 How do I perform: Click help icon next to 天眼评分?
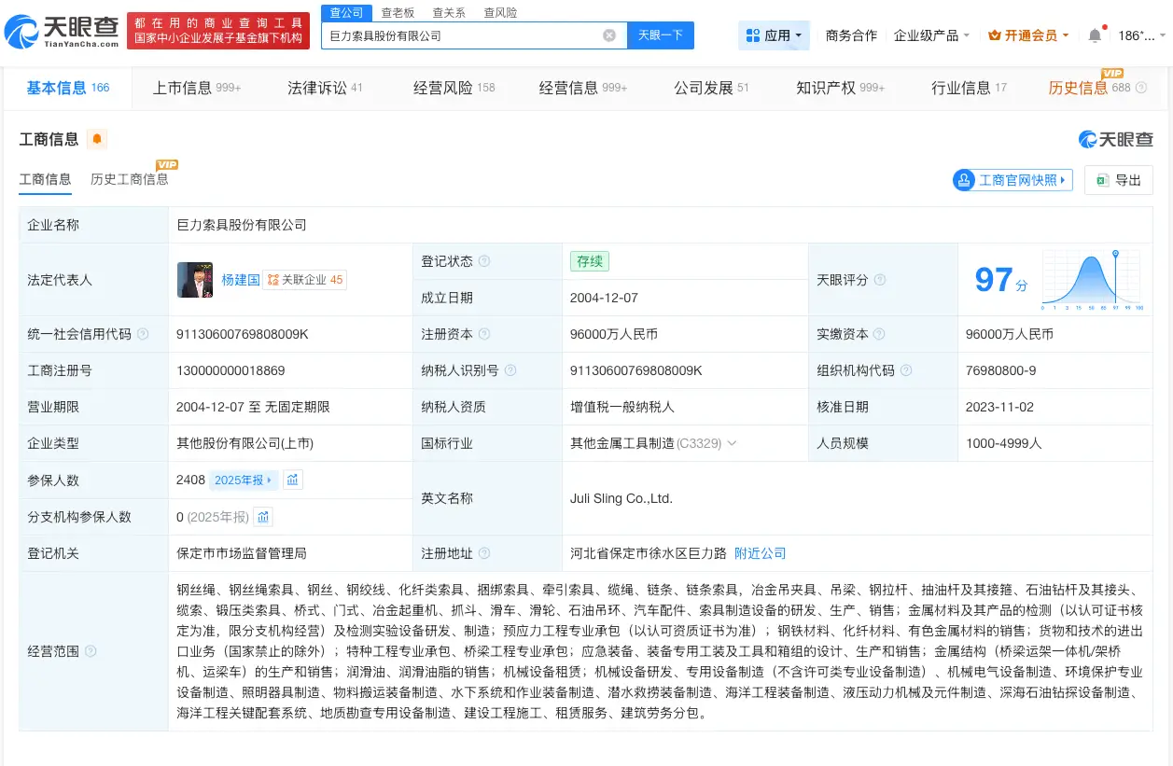pyautogui.click(x=880, y=280)
